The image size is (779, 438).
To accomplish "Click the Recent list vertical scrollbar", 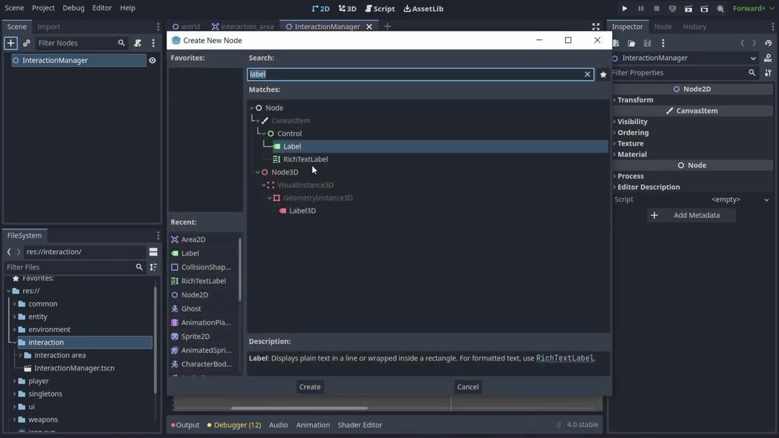I will click(x=240, y=269).
